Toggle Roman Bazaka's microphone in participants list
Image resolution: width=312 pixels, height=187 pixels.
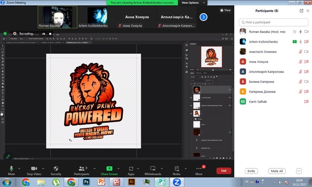tap(300, 31)
